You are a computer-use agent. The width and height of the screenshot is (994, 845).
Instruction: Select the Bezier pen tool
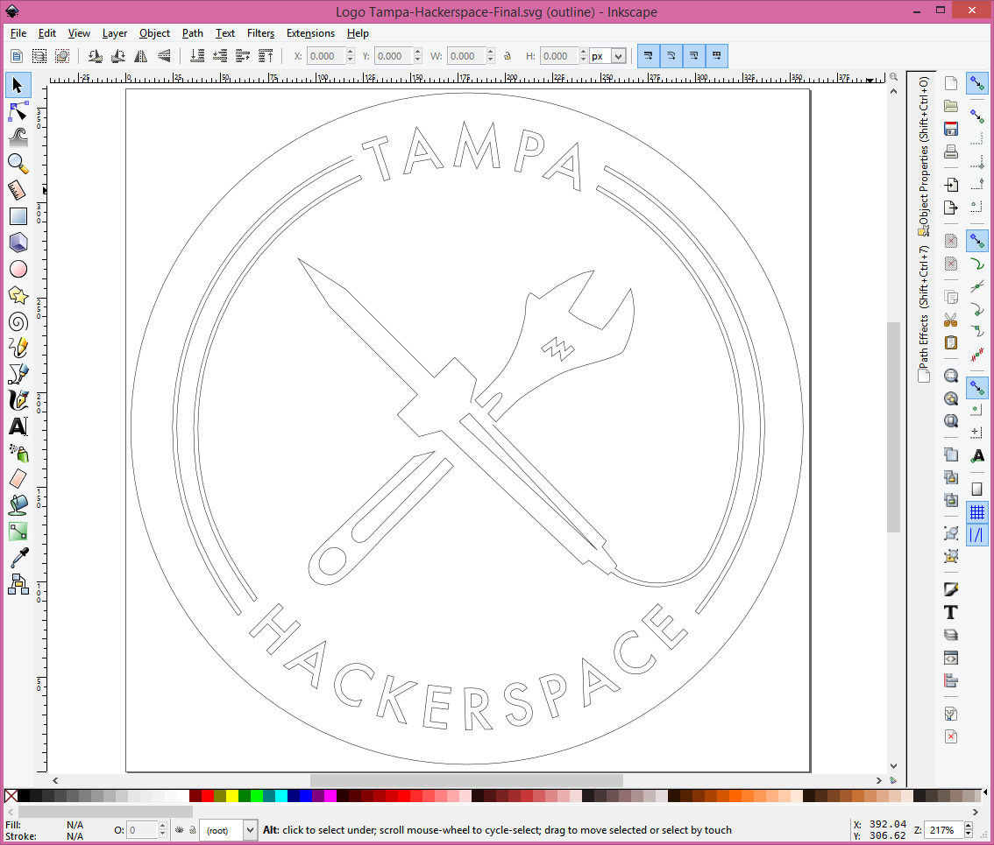pyautogui.click(x=18, y=374)
